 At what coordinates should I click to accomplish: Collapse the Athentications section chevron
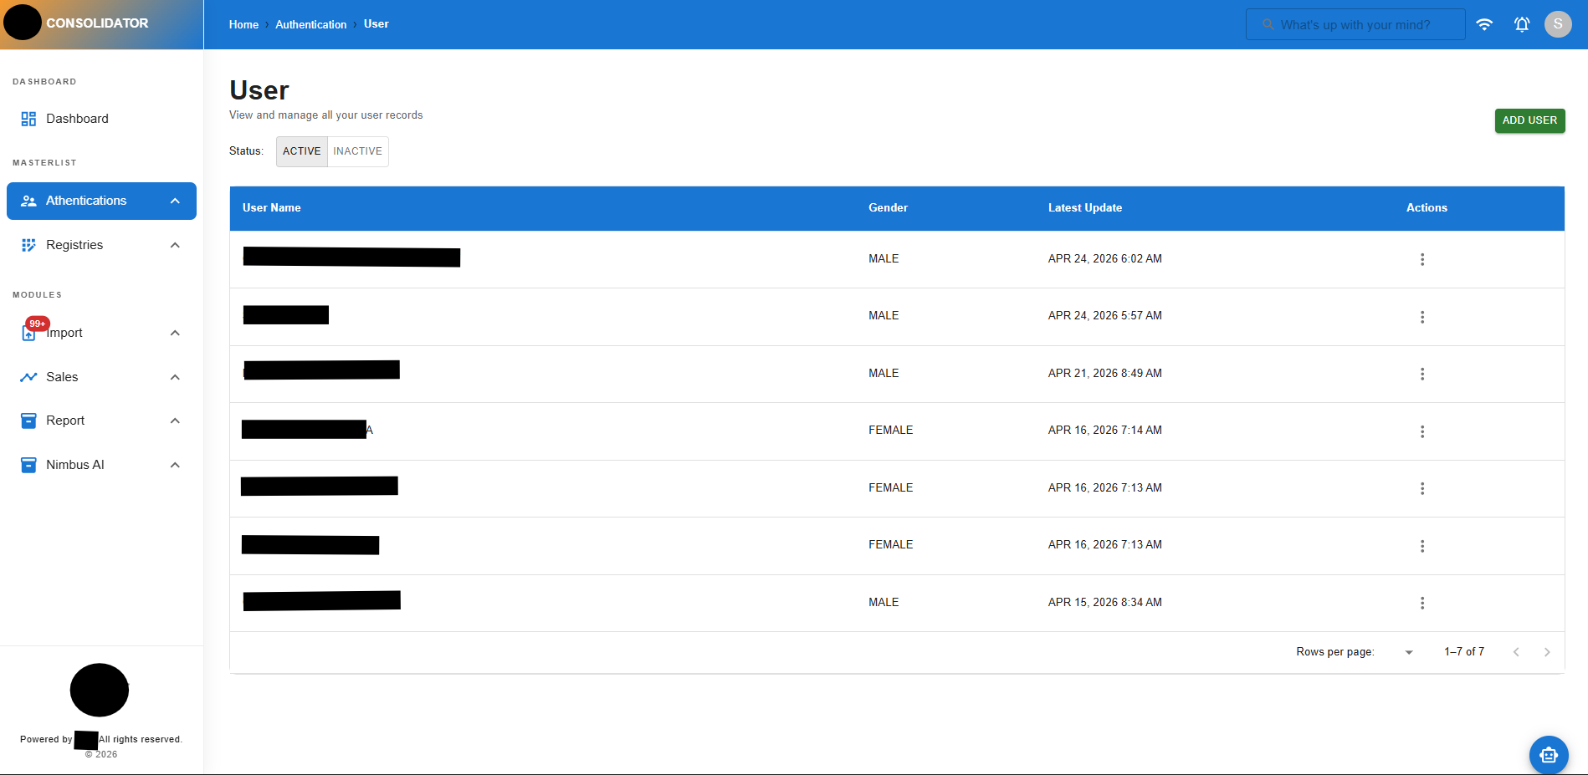pos(175,201)
